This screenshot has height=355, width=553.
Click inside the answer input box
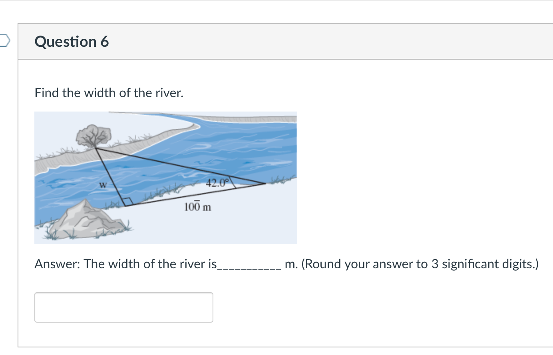pos(124,307)
